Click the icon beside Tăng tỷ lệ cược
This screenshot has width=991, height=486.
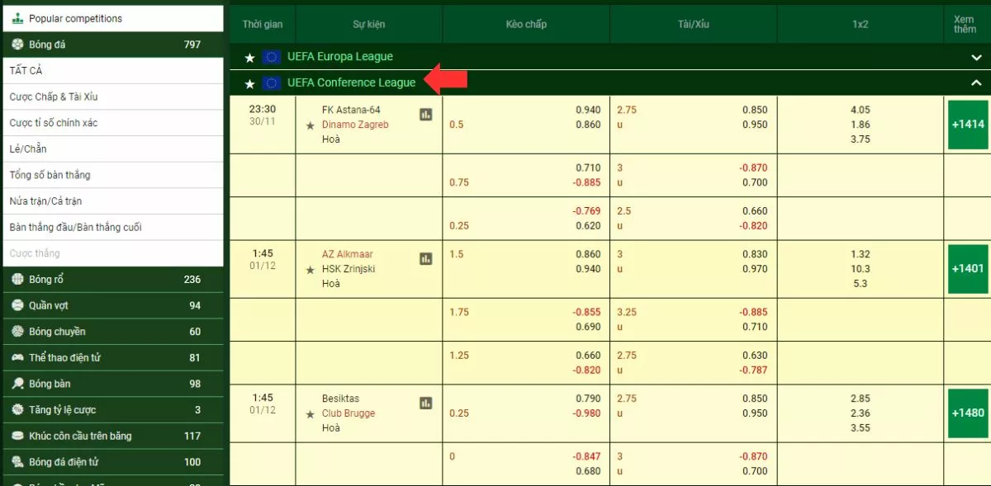coord(17,409)
